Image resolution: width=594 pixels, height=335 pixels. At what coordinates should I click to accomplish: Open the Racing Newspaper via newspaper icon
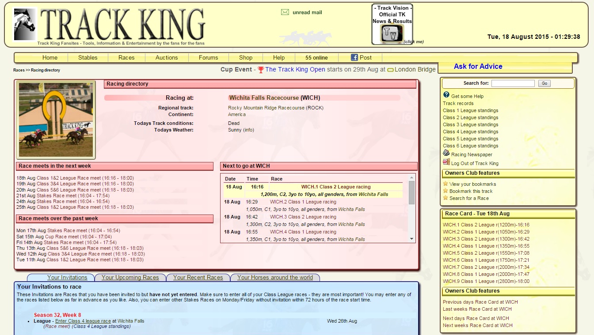coord(445,153)
